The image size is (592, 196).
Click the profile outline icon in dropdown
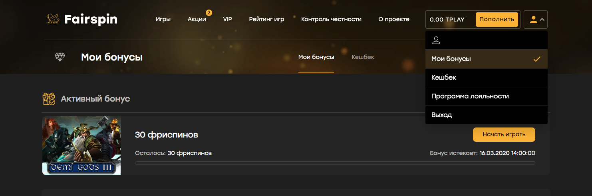(x=436, y=40)
